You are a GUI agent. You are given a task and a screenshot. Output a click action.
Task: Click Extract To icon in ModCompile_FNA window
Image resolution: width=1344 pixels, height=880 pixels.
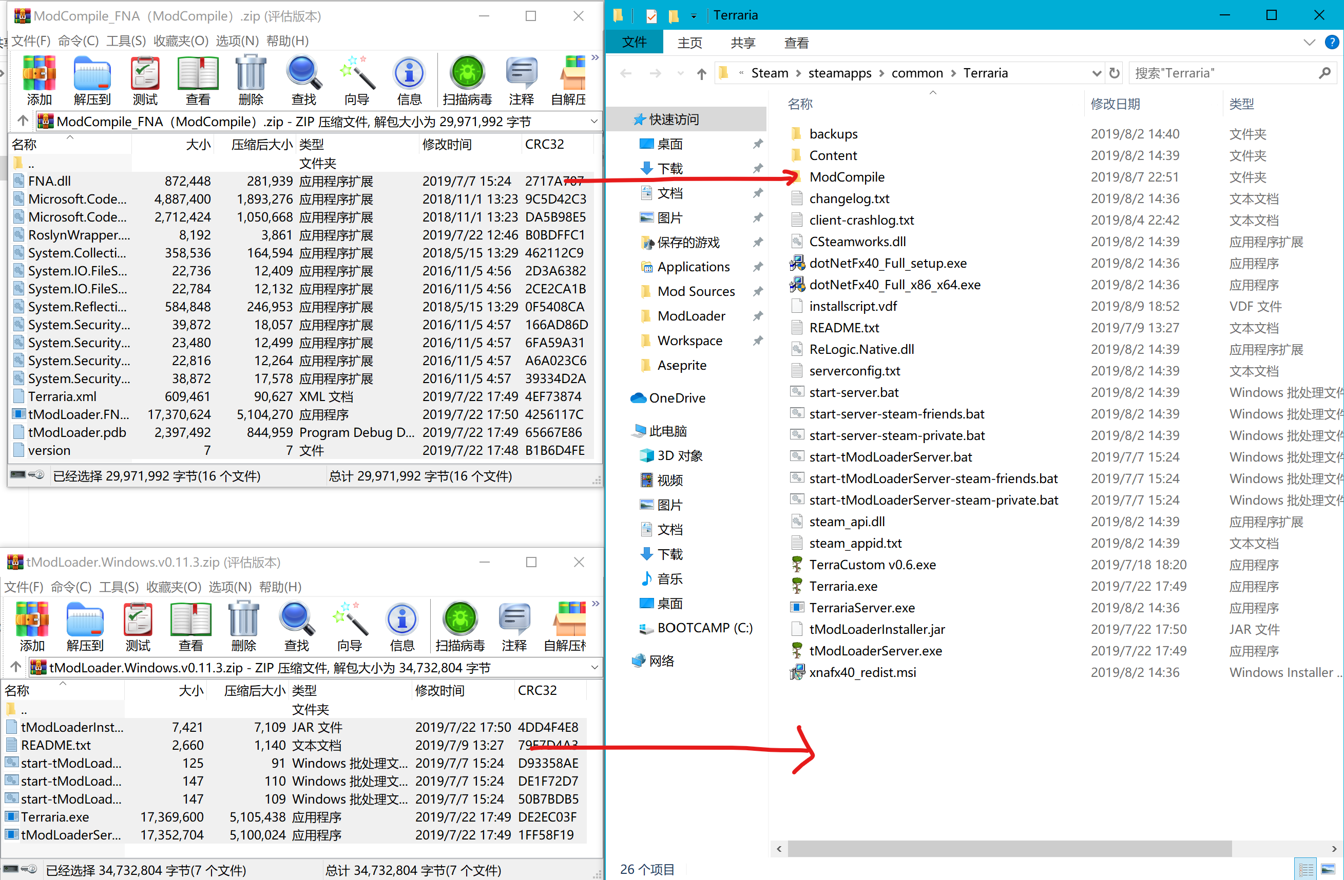92,80
